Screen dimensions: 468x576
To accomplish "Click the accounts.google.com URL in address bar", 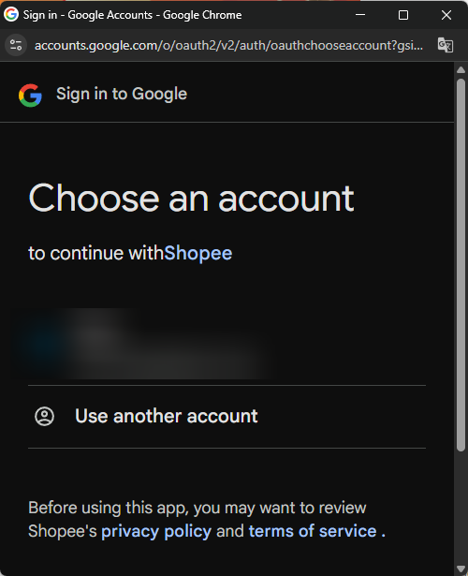I will [228, 45].
